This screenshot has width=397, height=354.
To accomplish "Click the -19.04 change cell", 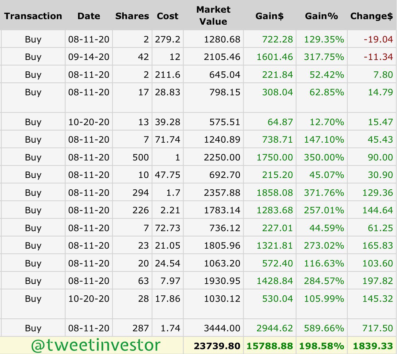I will pyautogui.click(x=378, y=40).
